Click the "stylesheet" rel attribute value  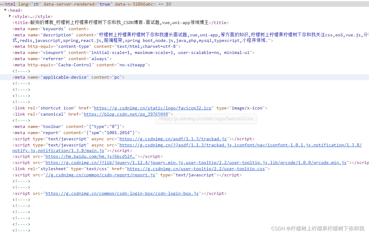(x=54, y=169)
